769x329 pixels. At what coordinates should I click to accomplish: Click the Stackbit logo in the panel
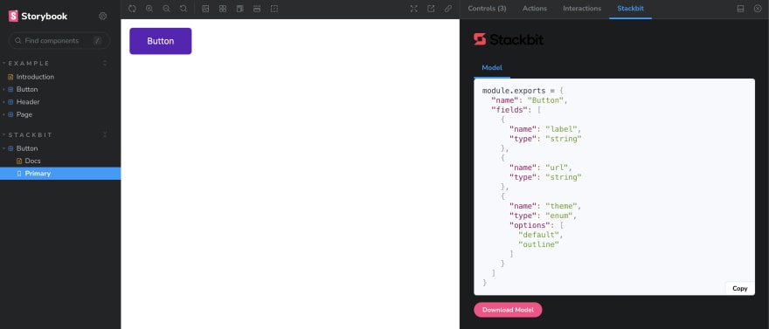pyautogui.click(x=509, y=39)
